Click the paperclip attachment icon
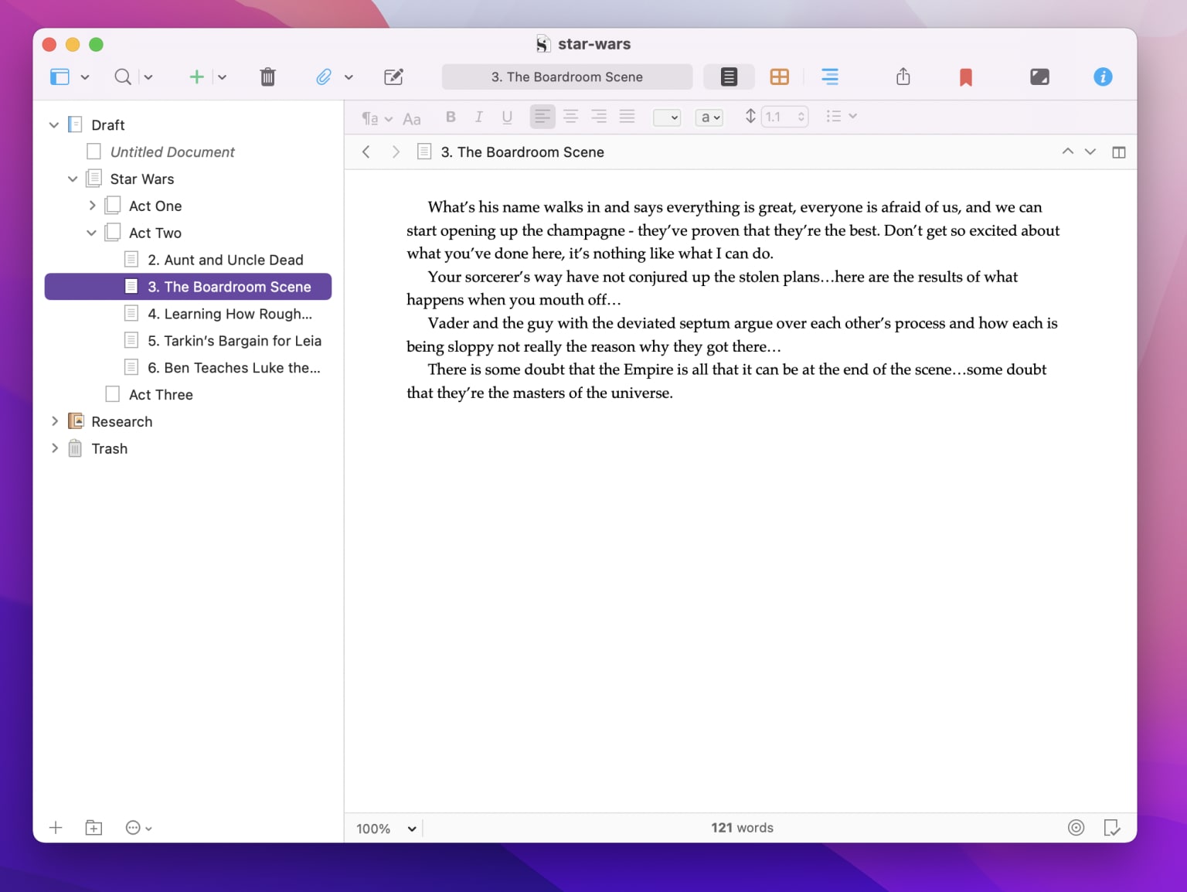The height and width of the screenshot is (892, 1187). 324,77
